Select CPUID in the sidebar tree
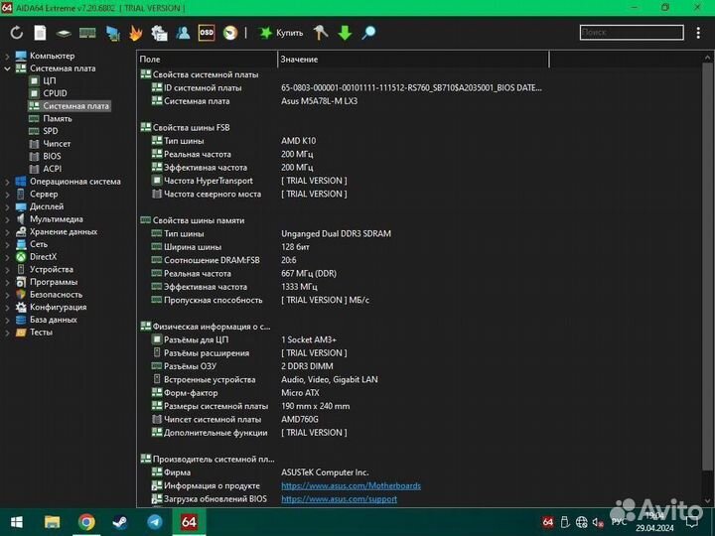Screen dimensions: 715x536 coord(55,93)
